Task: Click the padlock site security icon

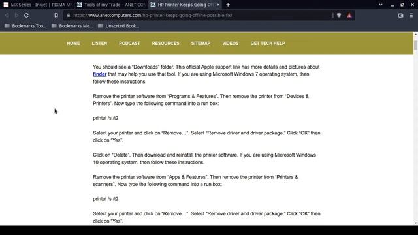Action: point(69,16)
